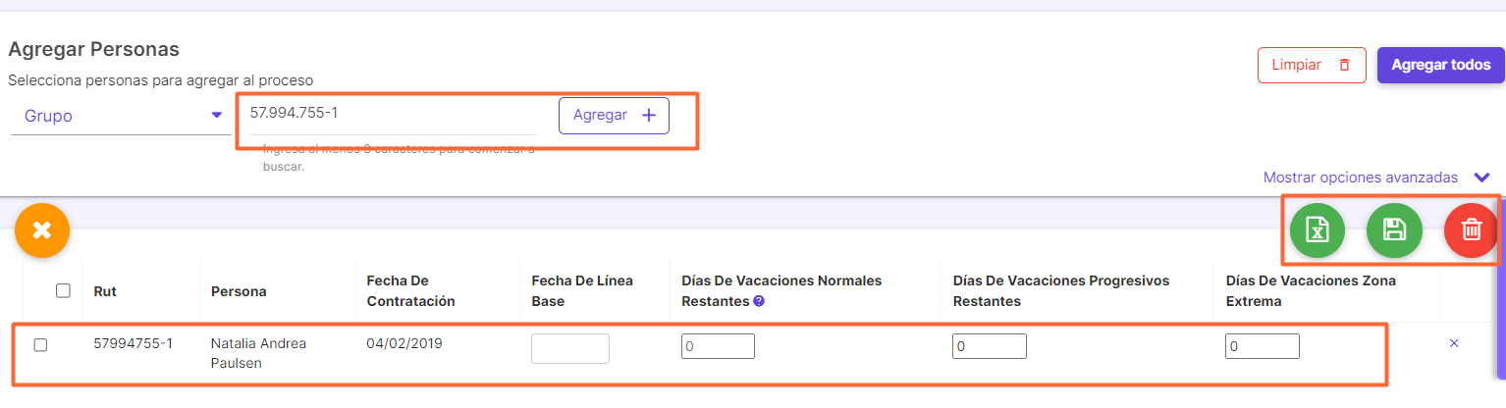Image resolution: width=1506 pixels, height=408 pixels.
Task: Click the vertical scrollbar on right edge
Action: pos(1502,302)
